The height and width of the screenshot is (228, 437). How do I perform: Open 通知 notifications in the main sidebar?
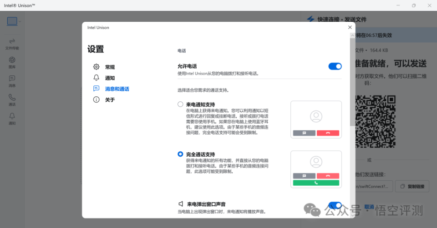click(12, 119)
